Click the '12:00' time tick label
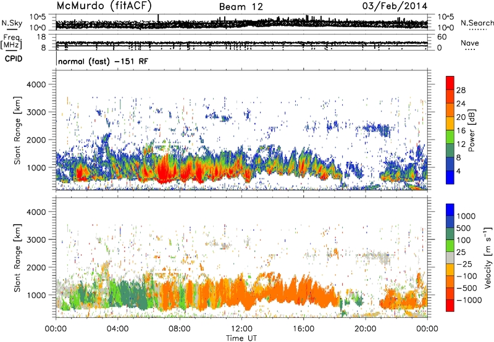 click(x=241, y=329)
